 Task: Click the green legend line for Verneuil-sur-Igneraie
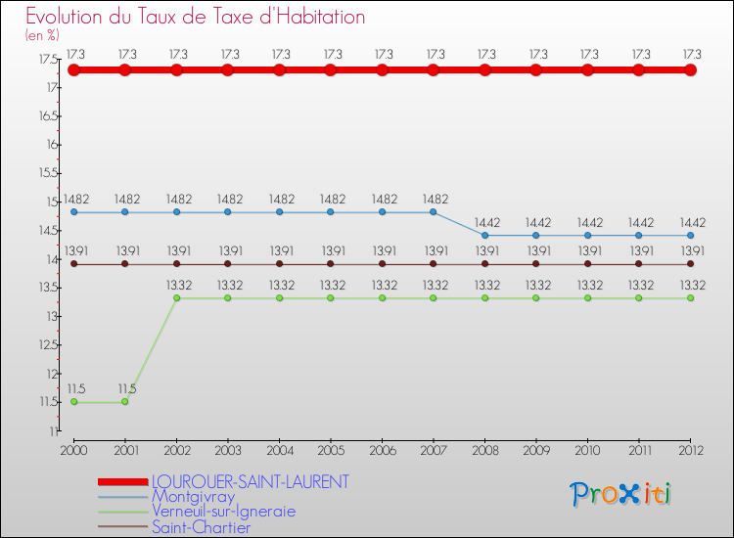(x=123, y=512)
